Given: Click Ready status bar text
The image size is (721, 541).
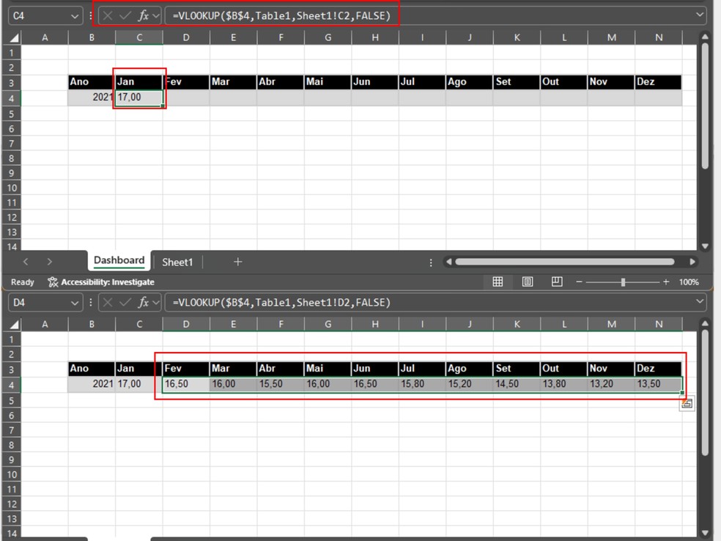Looking at the screenshot, I should [x=23, y=282].
